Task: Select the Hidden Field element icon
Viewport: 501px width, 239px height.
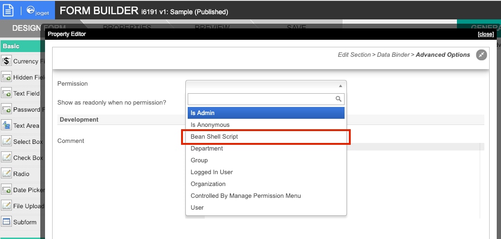Action: click(6, 77)
